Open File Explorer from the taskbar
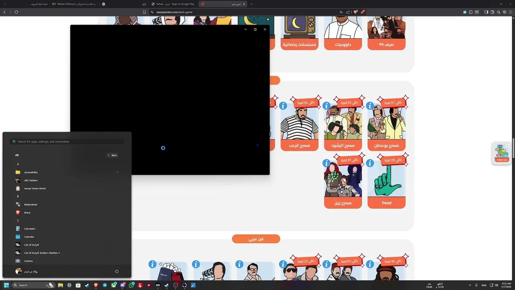Viewport: 515px width, 290px height. tap(60, 285)
